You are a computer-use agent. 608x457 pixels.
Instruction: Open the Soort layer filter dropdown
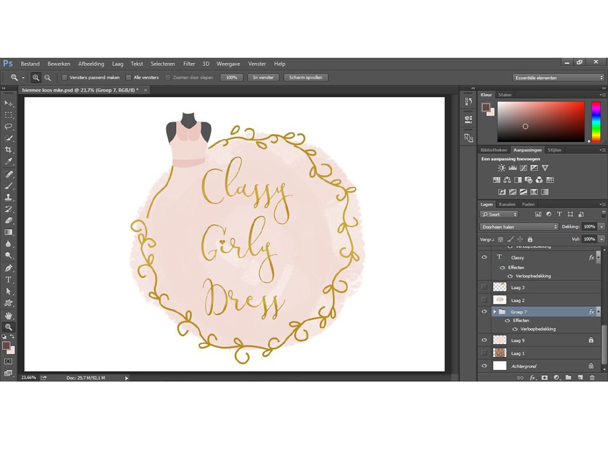coord(499,214)
